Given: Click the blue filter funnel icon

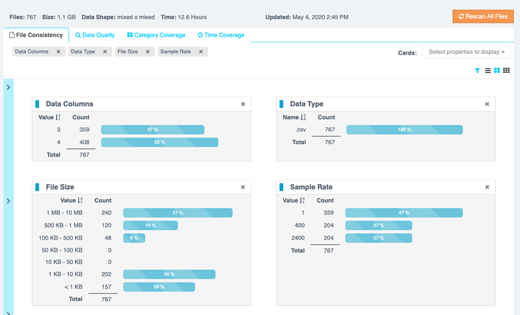Looking at the screenshot, I should click(478, 71).
